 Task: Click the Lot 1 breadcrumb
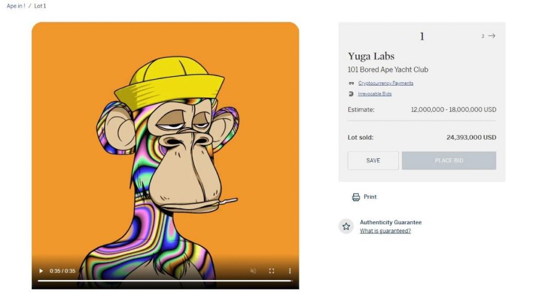tap(40, 6)
